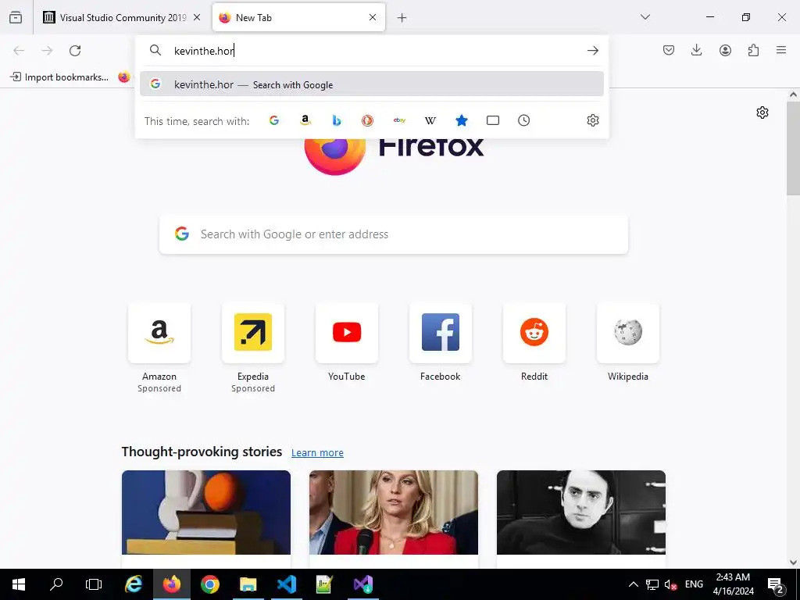This screenshot has height=600, width=800.
Task: Click the page's Search with Google box
Action: (x=394, y=234)
